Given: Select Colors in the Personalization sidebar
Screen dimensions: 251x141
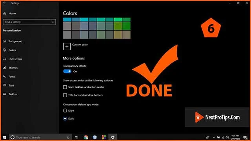Looking at the screenshot, I should point(9,50).
